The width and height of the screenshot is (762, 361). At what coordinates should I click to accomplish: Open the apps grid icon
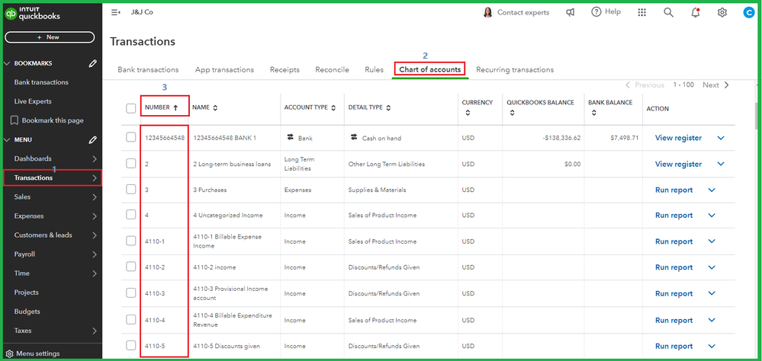coord(641,12)
